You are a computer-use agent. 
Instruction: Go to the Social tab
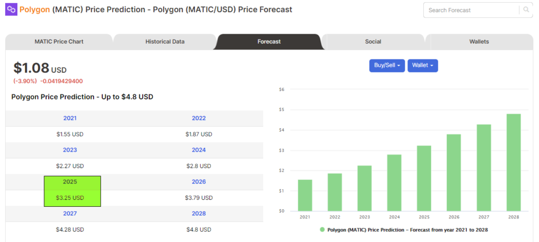pos(373,42)
